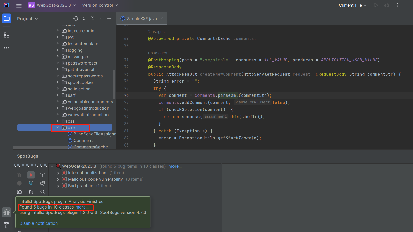Viewport: 413px width, 232px height.
Task: Open the Project tool window icon
Action: click(6, 19)
